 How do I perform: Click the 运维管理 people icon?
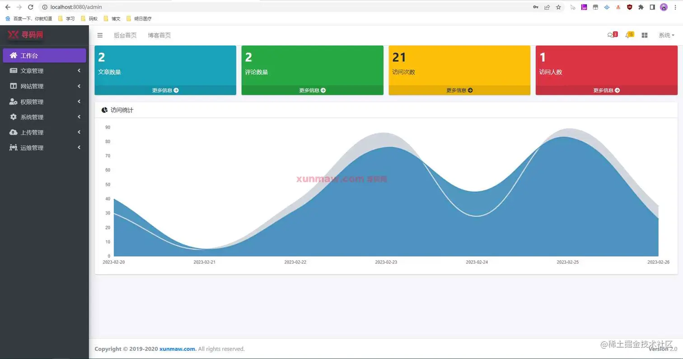pos(14,148)
